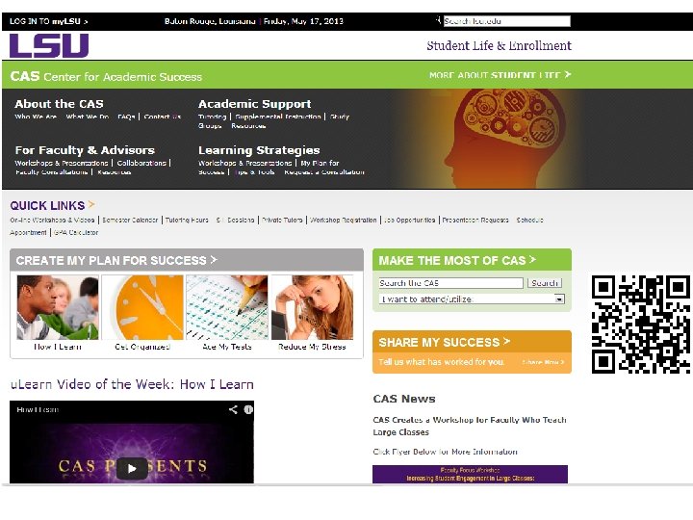Play the How I Learn video

click(x=132, y=468)
